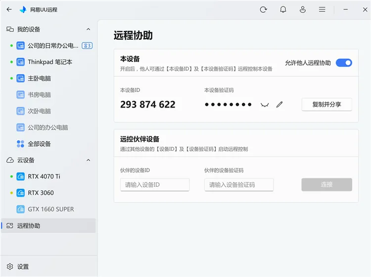This screenshot has height=277, width=371.
Task: Close the 网易UU远程 window
Action: tap(365, 9)
